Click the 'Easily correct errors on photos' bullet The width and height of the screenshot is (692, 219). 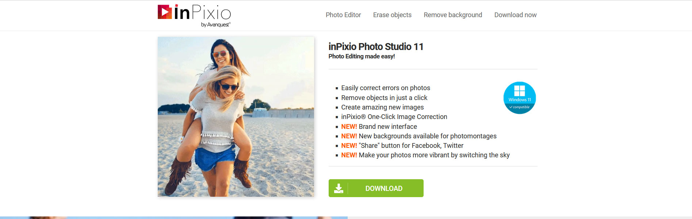386,88
